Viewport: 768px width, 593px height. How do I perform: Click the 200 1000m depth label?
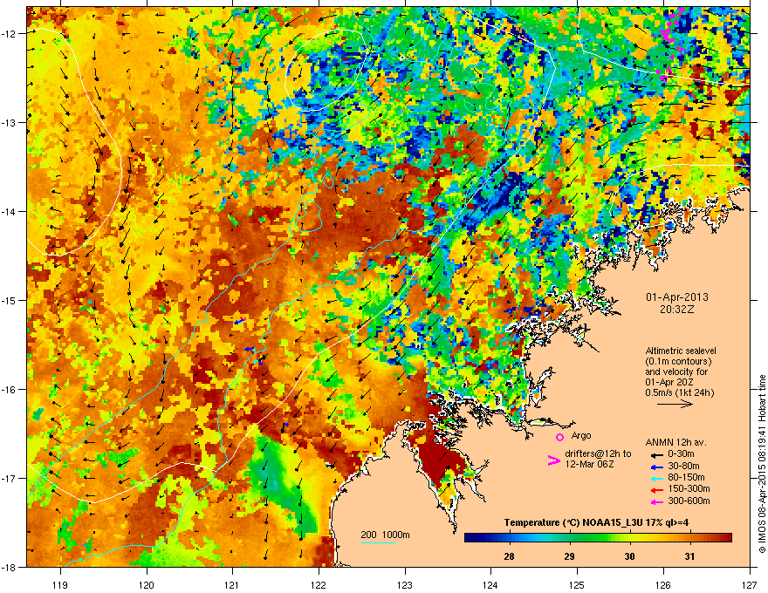tap(385, 535)
